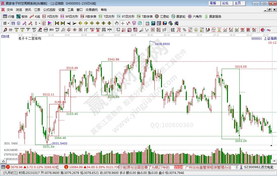Expand the candlestick style dropdown arrow
The image size is (277, 176).
[39, 23]
